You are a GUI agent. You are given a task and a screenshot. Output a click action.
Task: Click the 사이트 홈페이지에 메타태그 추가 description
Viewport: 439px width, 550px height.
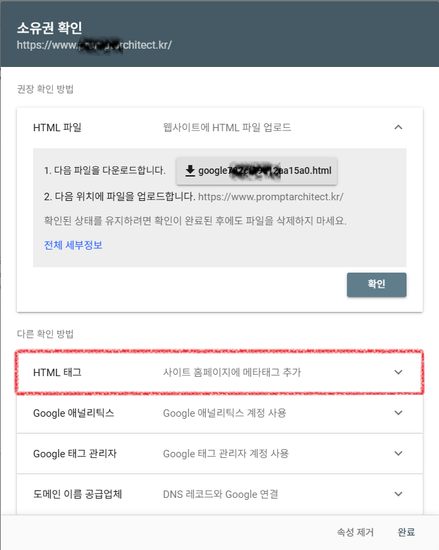[232, 372]
